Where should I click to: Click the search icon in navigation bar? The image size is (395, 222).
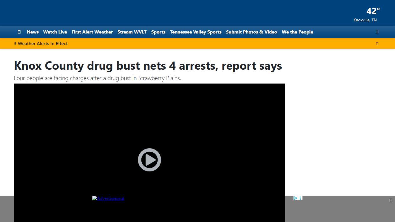(x=377, y=32)
